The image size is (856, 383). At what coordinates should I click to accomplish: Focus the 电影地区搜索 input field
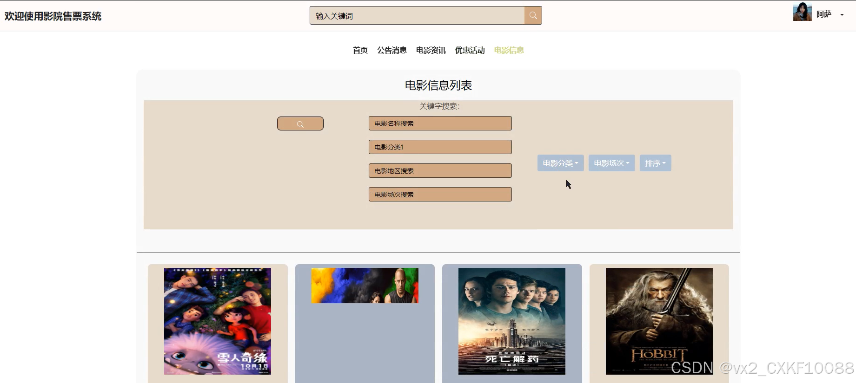[x=440, y=171]
